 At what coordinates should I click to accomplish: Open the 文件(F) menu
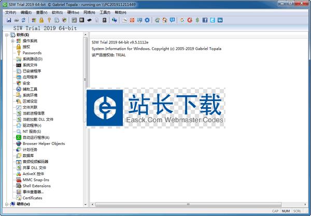click(10, 12)
